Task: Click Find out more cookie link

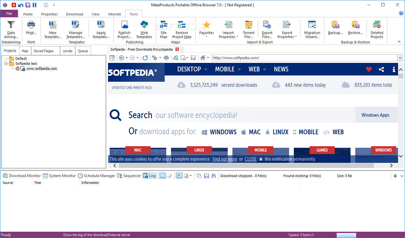Action: point(225,159)
